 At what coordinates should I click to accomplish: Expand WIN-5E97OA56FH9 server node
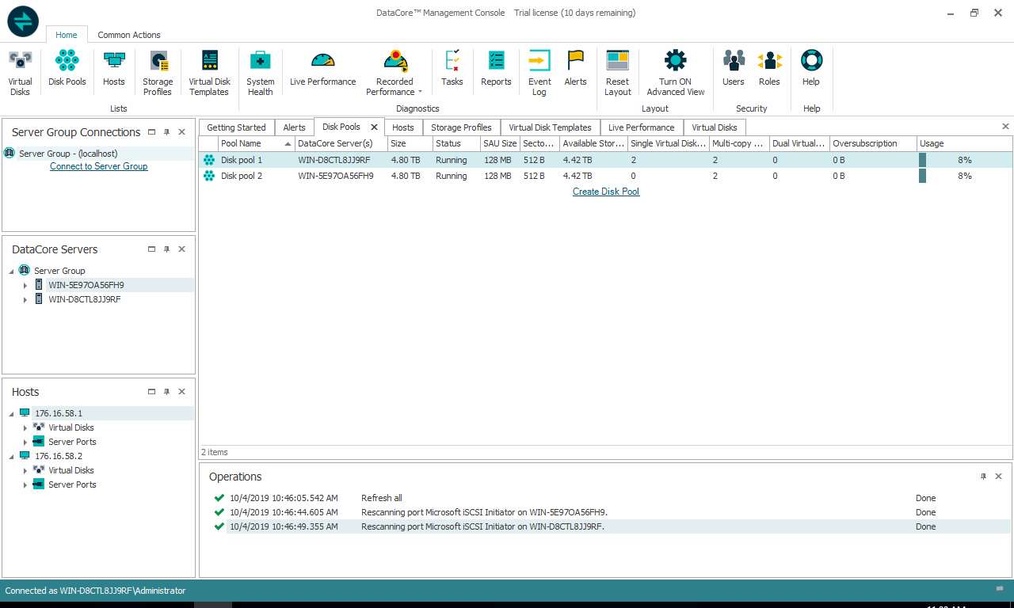[x=25, y=286]
